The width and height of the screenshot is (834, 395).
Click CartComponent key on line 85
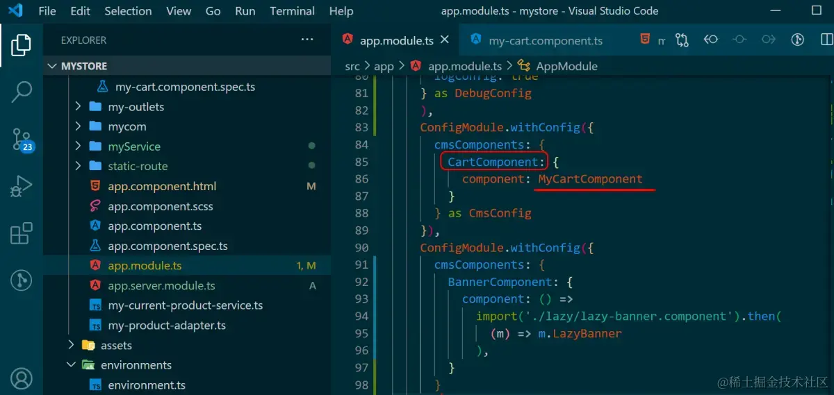tap(493, 162)
